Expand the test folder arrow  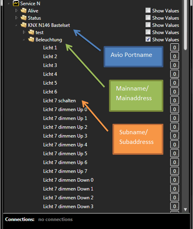pyautogui.click(x=24, y=32)
